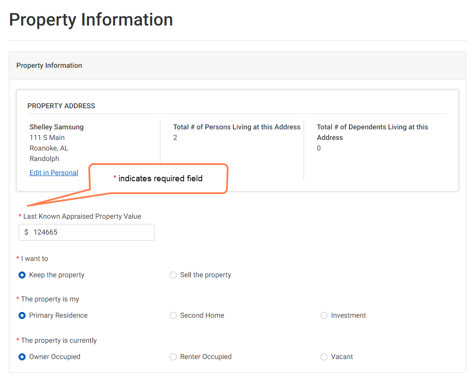The height and width of the screenshot is (385, 475).
Task: Click the Property Information section header
Action: (49, 65)
